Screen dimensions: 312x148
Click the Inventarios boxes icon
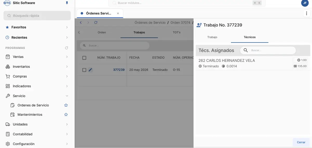pyautogui.click(x=8, y=66)
